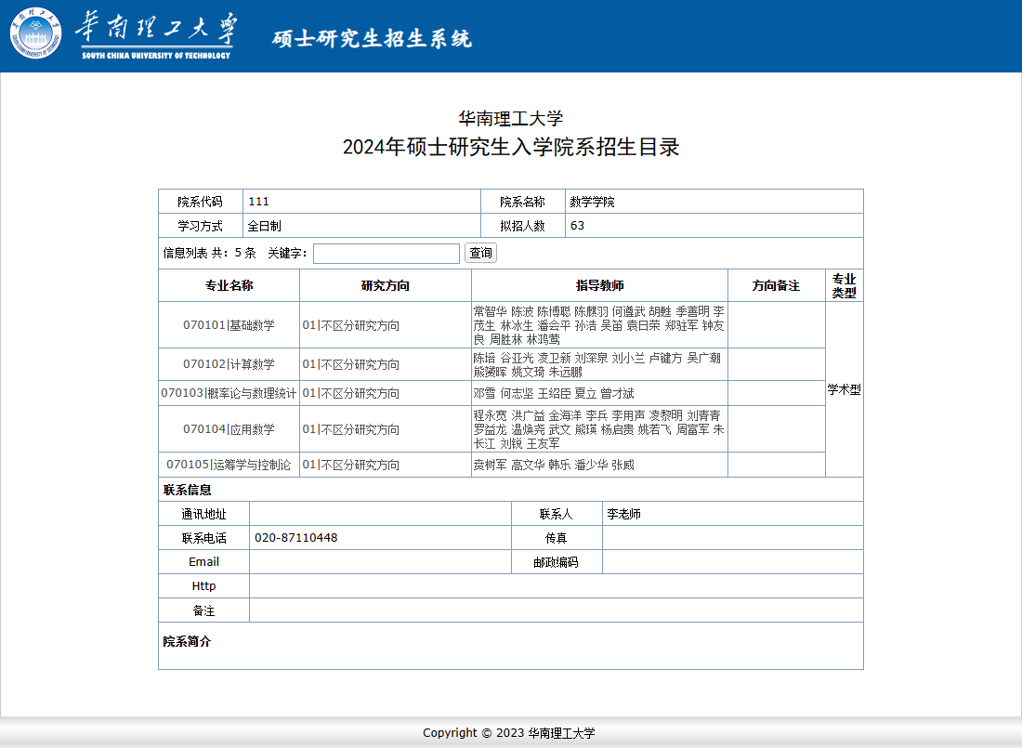Click the 联系人 label
1022x748 pixels.
point(556,514)
